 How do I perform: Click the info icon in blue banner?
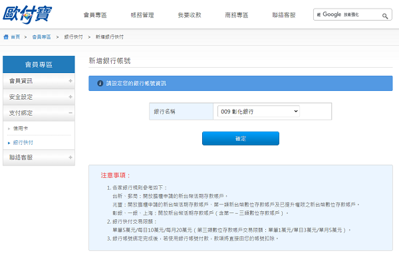point(100,83)
